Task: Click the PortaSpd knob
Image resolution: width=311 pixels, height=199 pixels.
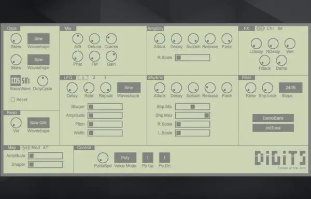Action: click(x=103, y=158)
